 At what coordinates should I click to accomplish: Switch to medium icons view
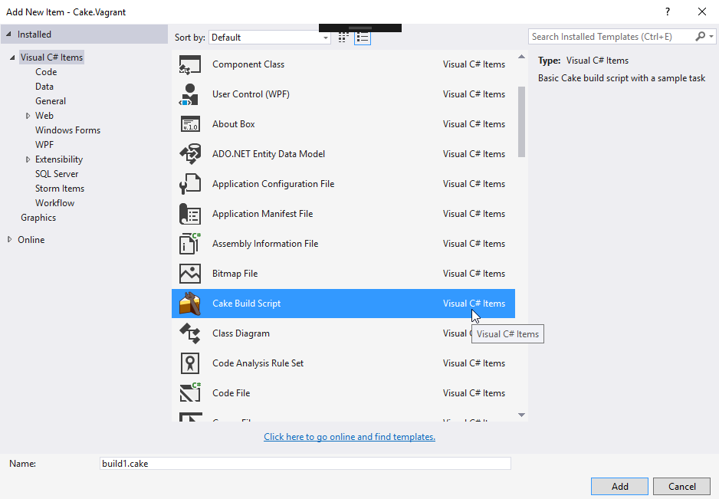pos(343,38)
